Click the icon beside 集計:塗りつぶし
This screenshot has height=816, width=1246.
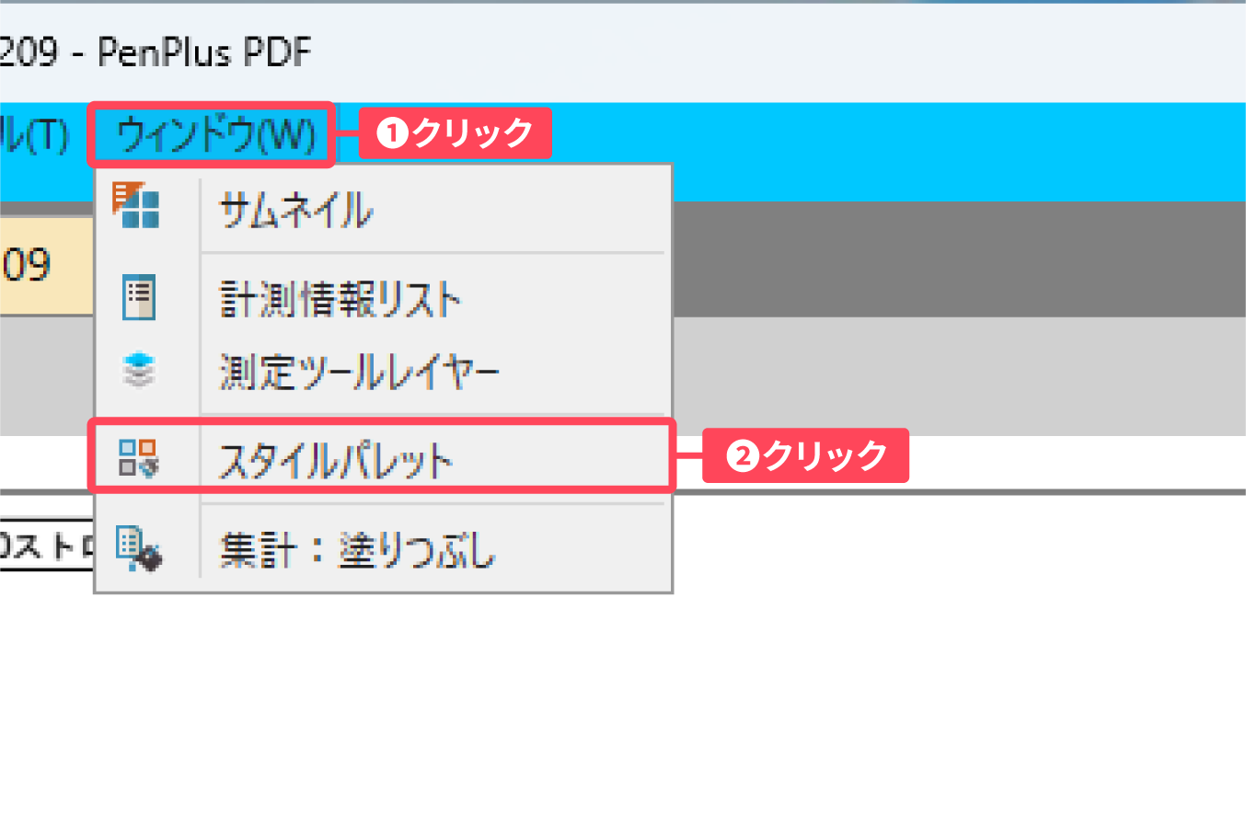(x=138, y=548)
